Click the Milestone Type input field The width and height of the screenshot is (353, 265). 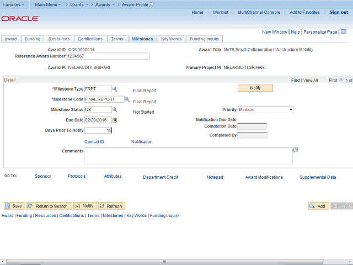click(98, 89)
